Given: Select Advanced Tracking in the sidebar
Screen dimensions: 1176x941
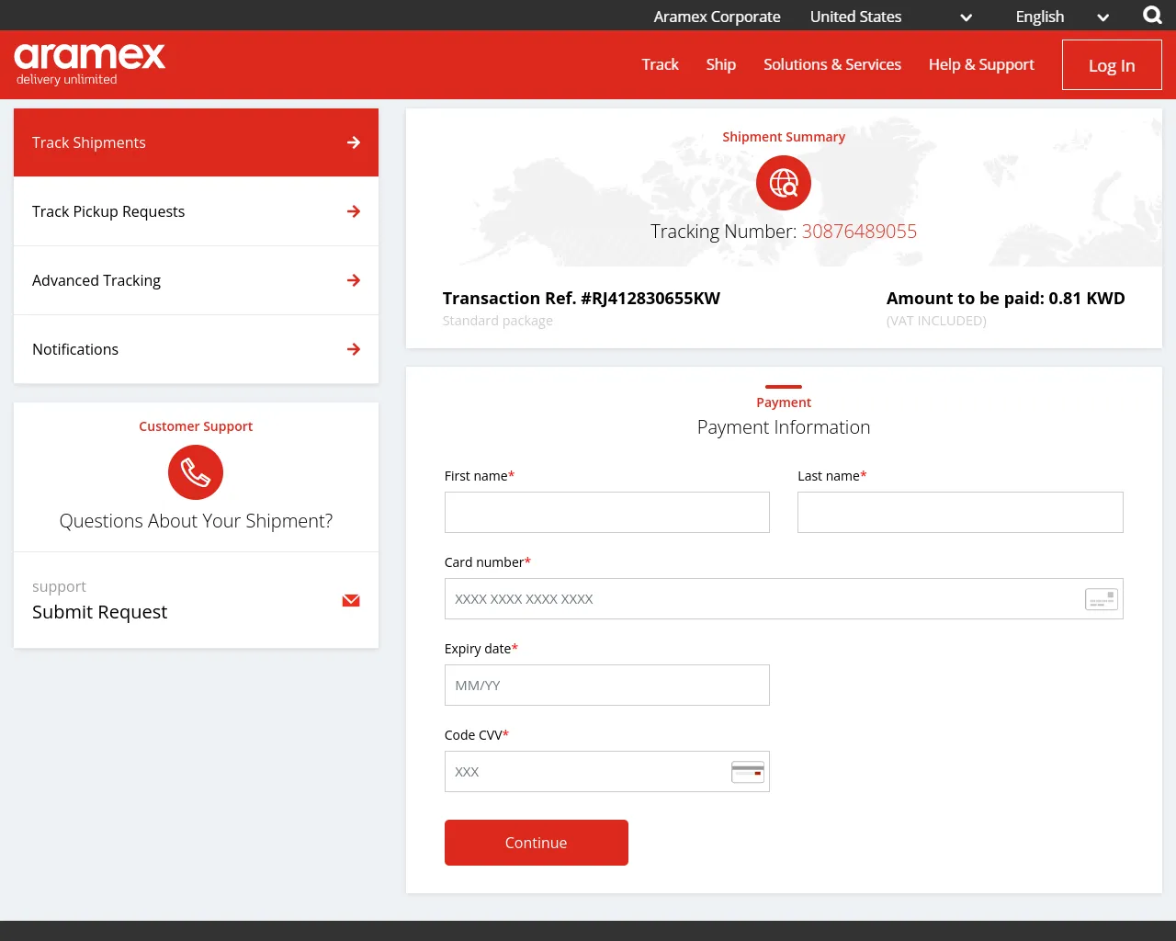Looking at the screenshot, I should click(x=196, y=280).
